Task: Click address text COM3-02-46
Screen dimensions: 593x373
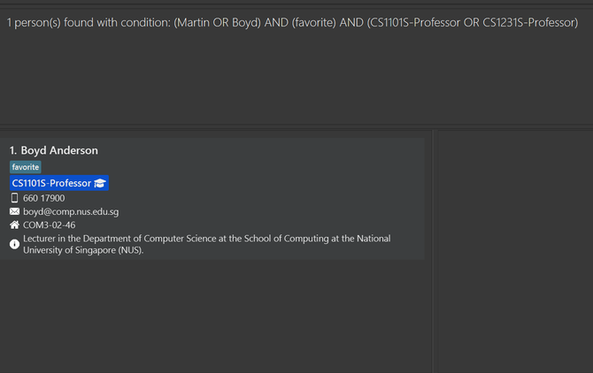Action: pos(50,225)
